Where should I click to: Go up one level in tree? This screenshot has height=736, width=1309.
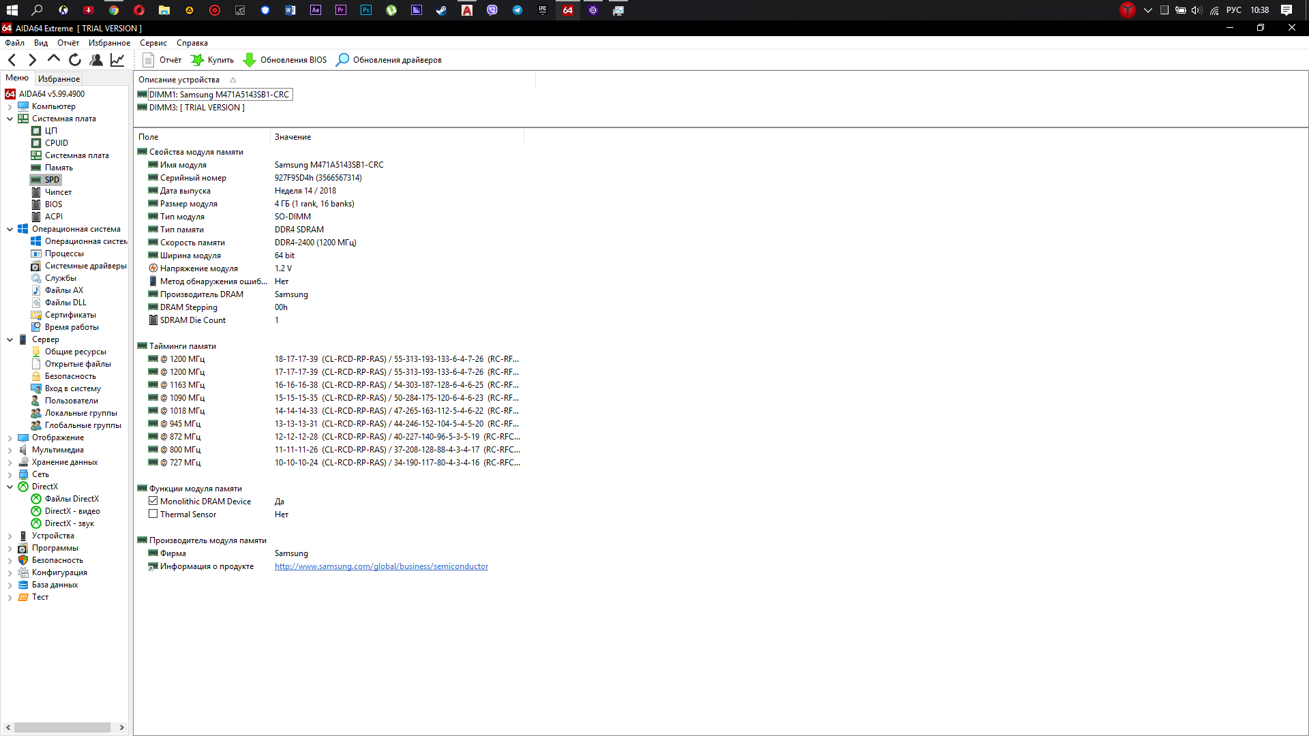[53, 59]
